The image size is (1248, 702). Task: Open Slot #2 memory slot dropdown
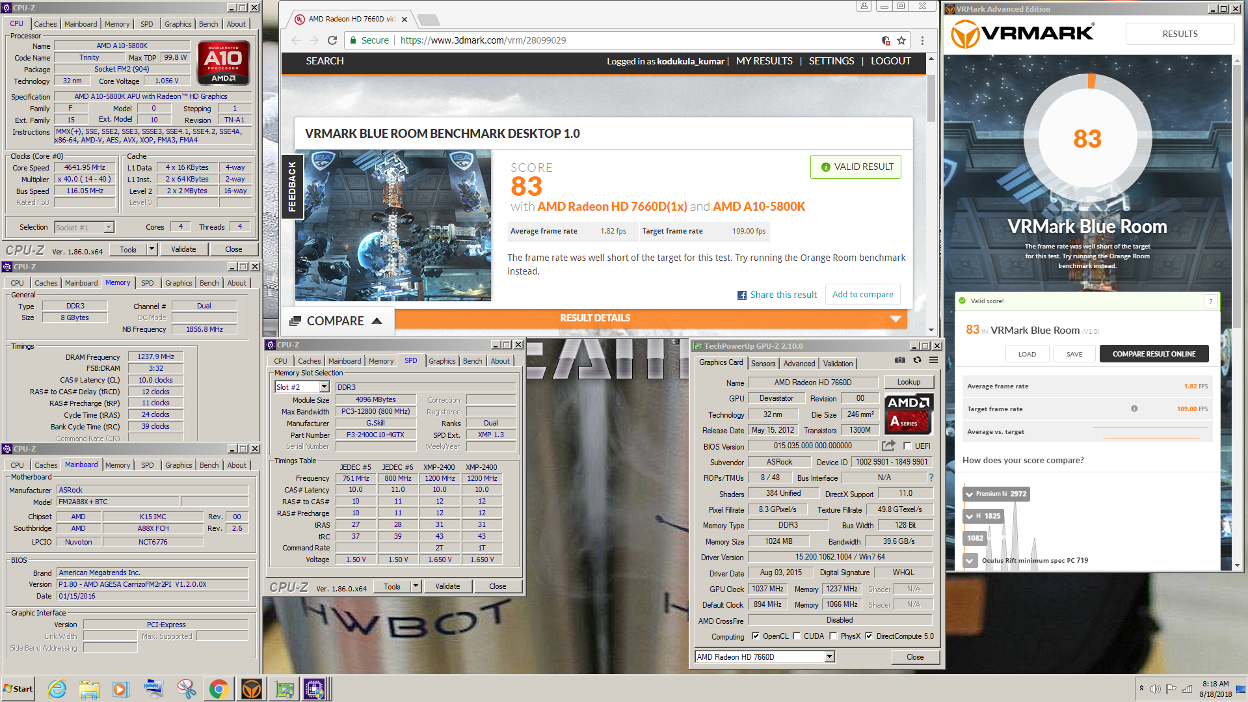pos(324,387)
